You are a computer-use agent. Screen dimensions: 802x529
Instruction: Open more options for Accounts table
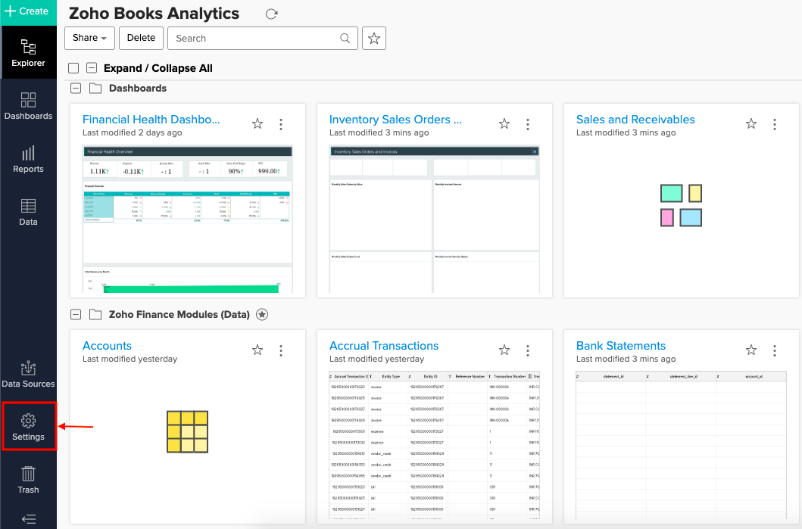(x=281, y=350)
